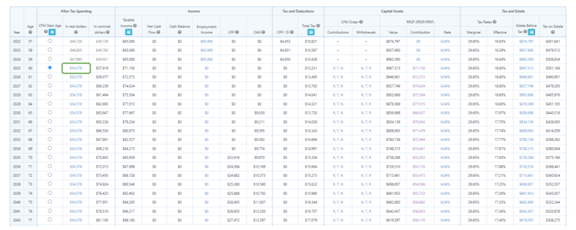Show help for Cash Balance
This screenshot has height=230, width=576.
179,32
